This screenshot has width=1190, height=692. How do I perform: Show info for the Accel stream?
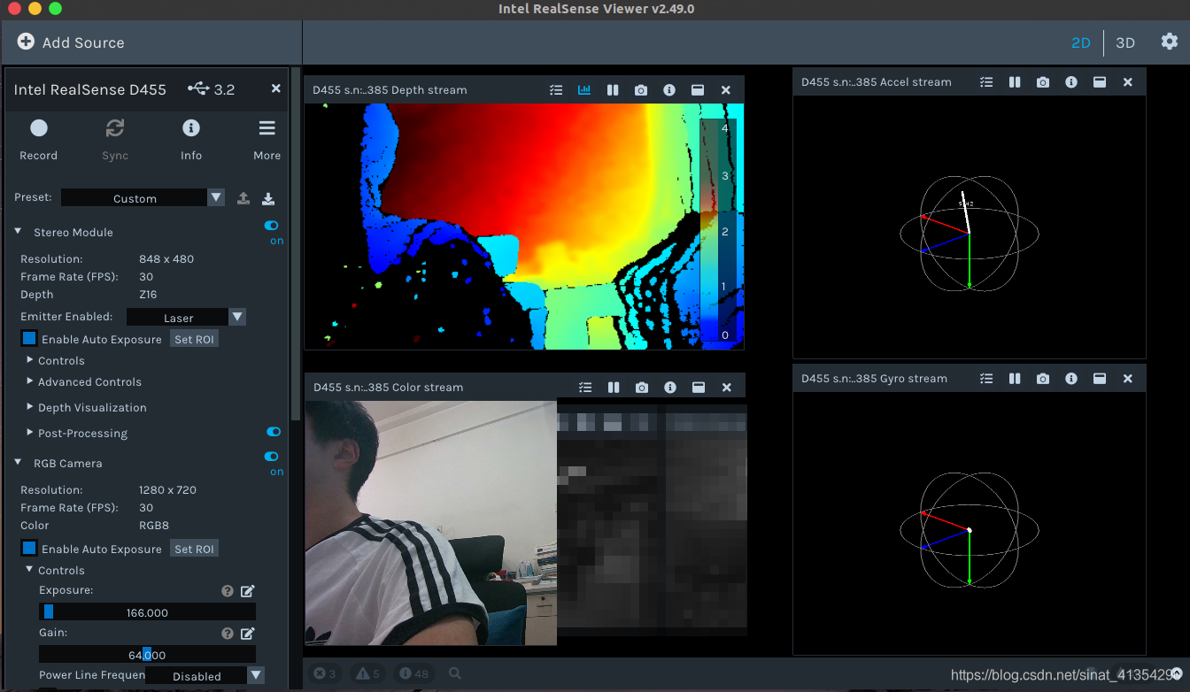point(1071,82)
